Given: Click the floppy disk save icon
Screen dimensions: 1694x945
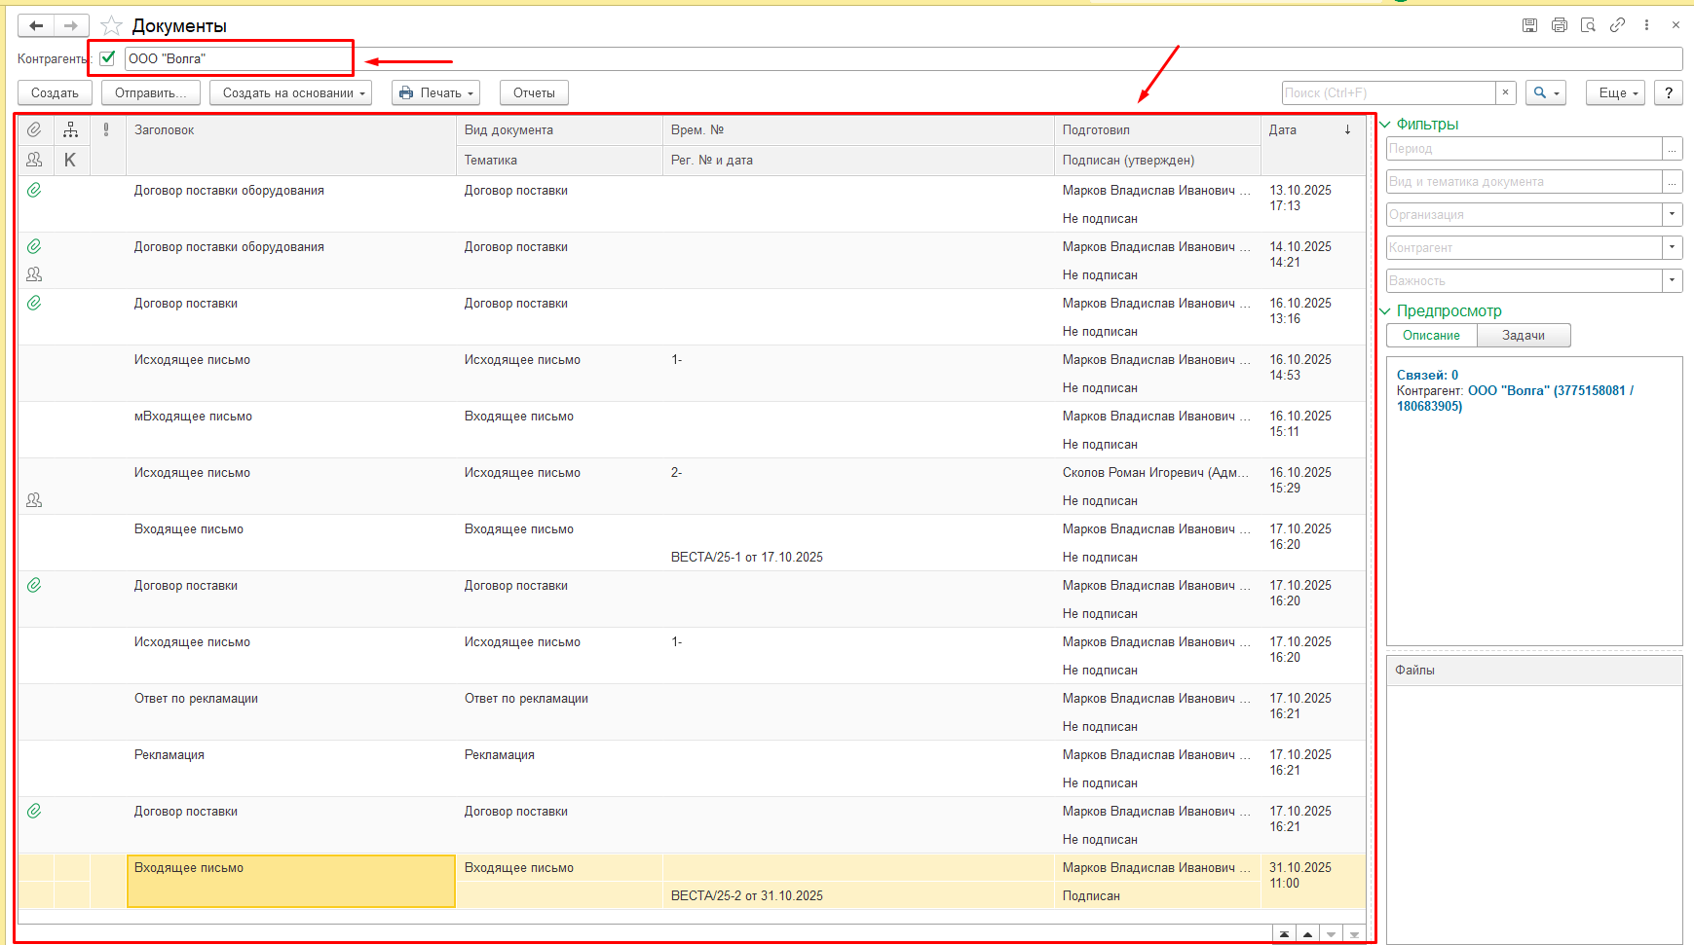Looking at the screenshot, I should click(1529, 25).
